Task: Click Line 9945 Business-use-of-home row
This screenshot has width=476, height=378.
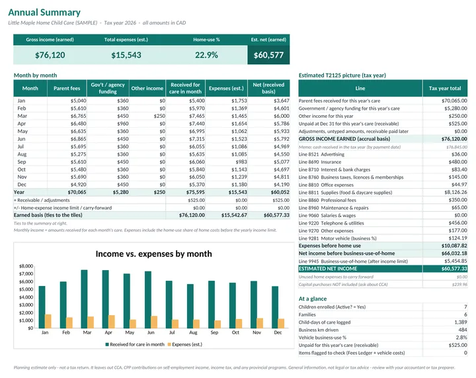Action: click(x=383, y=261)
